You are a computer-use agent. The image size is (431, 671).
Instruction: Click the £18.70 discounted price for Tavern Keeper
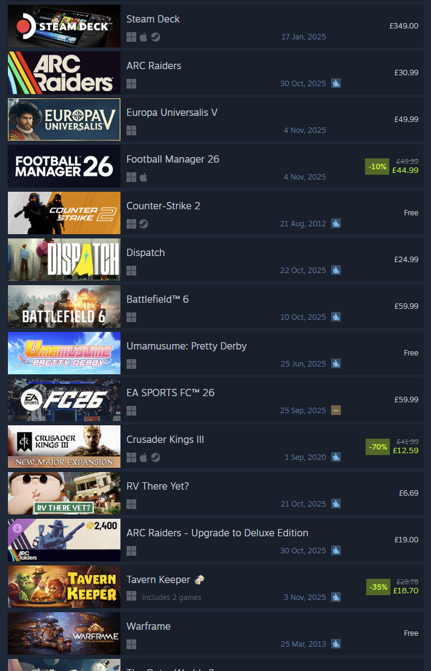pos(406,590)
